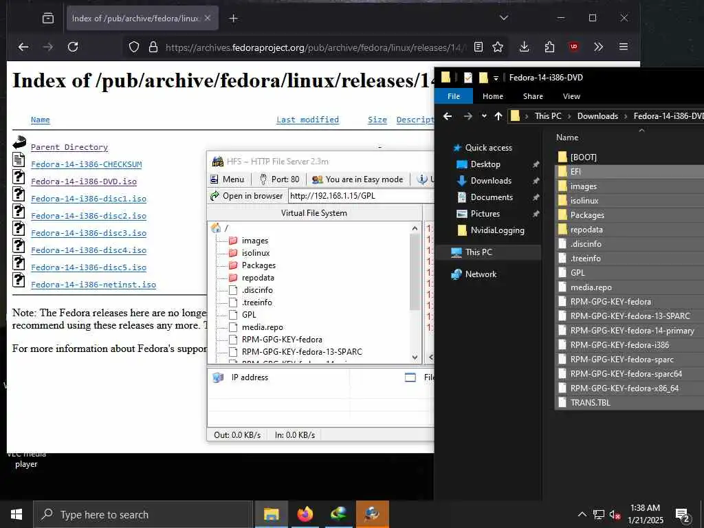The height and width of the screenshot is (528, 704).
Task: Show more Firefox toolbar tools chevrons
Action: click(599, 47)
